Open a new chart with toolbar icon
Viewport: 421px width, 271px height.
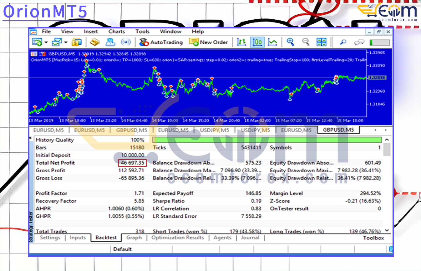click(x=37, y=42)
